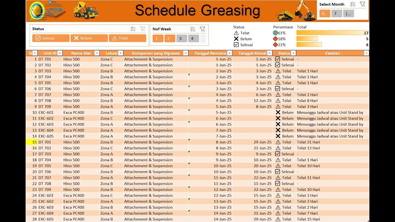Click the checkmark status icon in row 1
Image resolution: width=395 pixels, height=222 pixels.
[x=277, y=59]
